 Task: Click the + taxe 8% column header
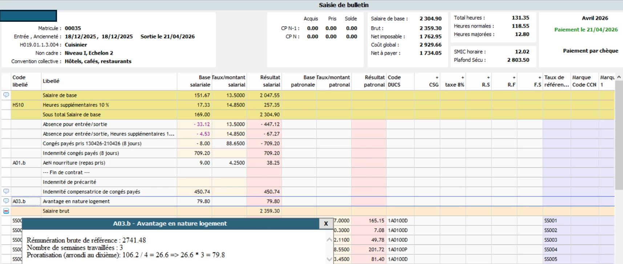(453, 81)
